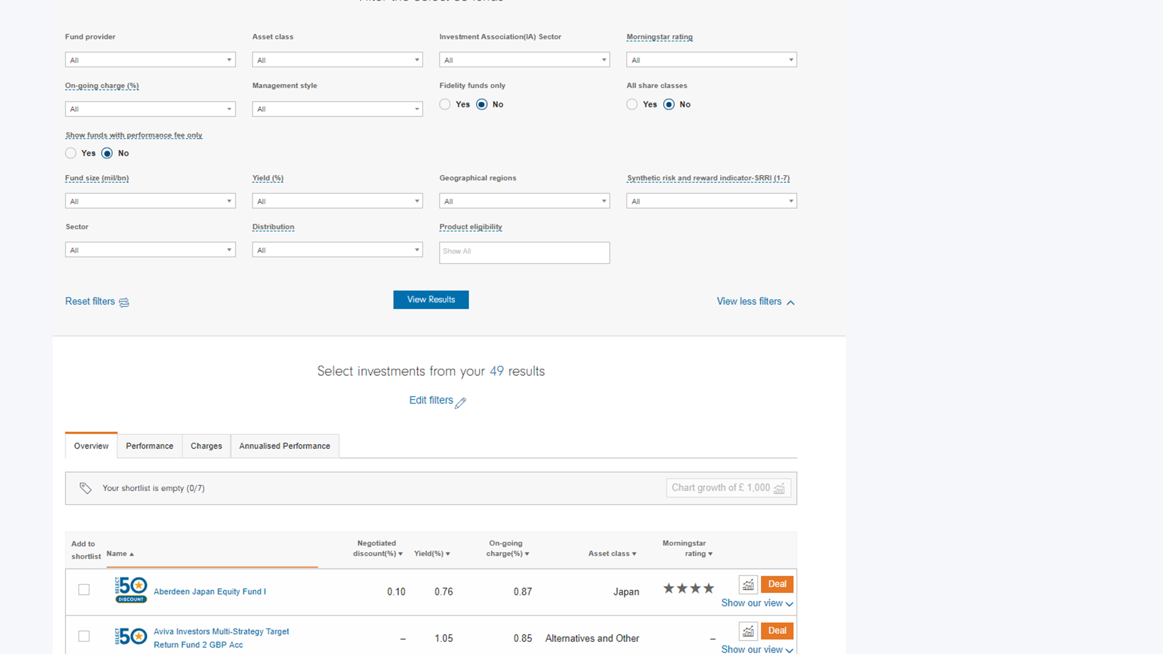Click the Morningstar rating filter label
Image resolution: width=1163 pixels, height=654 pixels.
coord(660,37)
